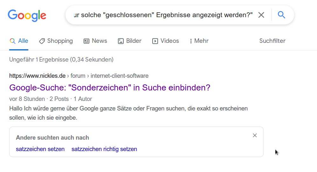
Task: Open the Mehr dropdown menu
Action: [199, 41]
